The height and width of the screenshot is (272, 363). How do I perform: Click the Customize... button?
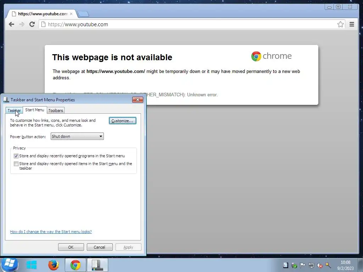click(x=122, y=121)
